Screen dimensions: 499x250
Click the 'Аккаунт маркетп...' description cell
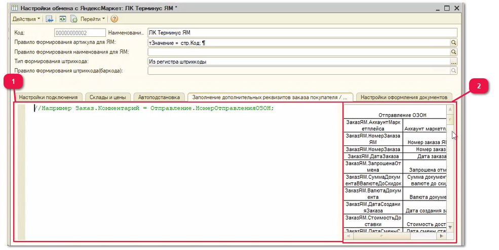pos(425,126)
